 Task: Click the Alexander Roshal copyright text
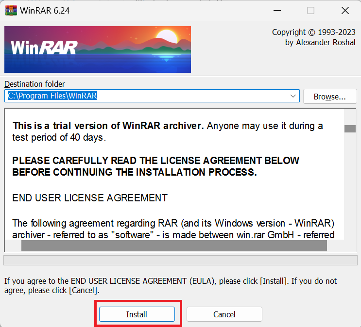click(320, 42)
